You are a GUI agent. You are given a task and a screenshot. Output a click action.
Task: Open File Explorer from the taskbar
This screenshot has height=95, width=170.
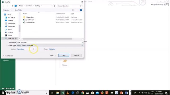point(58,93)
